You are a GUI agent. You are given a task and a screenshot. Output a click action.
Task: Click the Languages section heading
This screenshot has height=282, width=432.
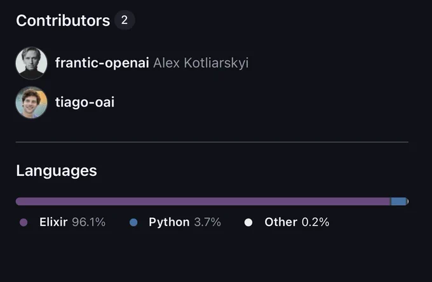pyautogui.click(x=57, y=171)
